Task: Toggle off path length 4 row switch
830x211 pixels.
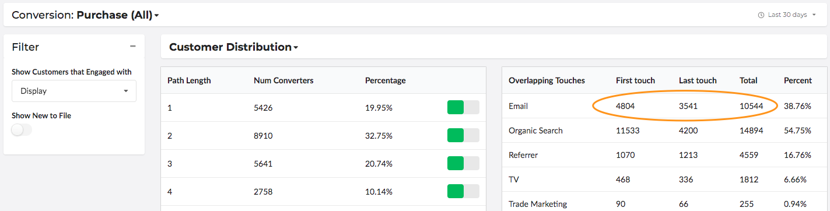Action: 463,191
